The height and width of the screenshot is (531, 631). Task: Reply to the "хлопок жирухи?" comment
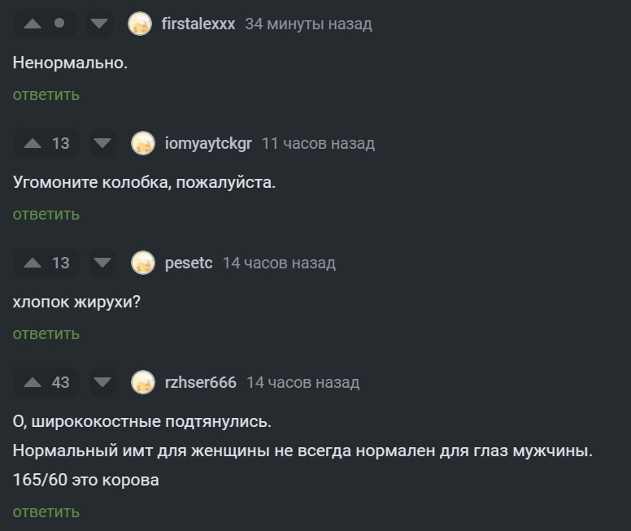click(46, 333)
